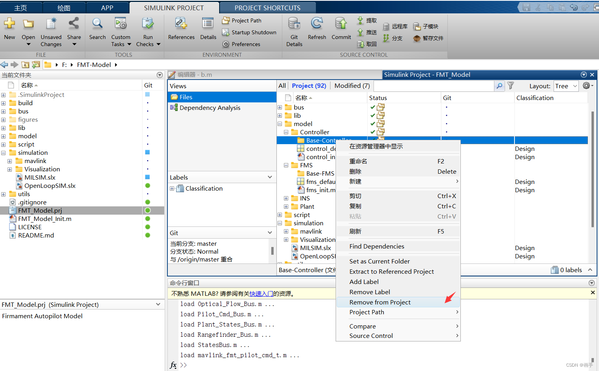Open Git Details
The image size is (599, 371).
[294, 24]
